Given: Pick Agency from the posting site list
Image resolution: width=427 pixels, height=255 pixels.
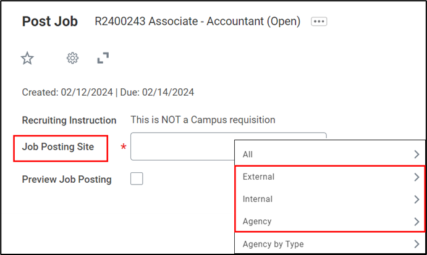Looking at the screenshot, I should (x=257, y=221).
